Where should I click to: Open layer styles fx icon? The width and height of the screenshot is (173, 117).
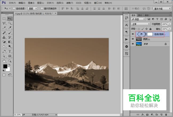143,115
